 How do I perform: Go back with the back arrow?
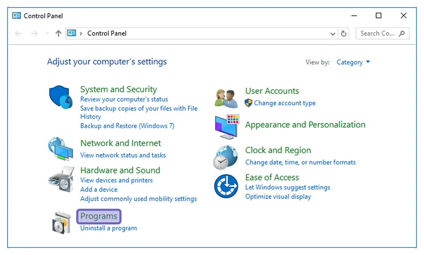[x=18, y=33]
